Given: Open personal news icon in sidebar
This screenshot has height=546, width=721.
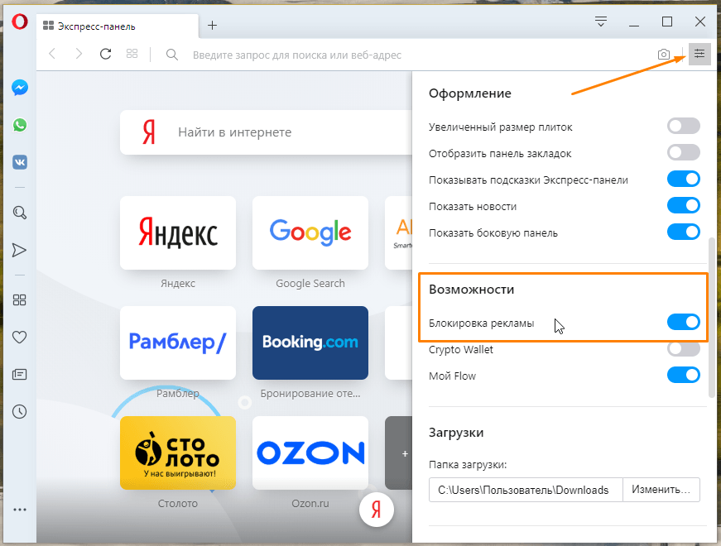Looking at the screenshot, I should pos(19,375).
